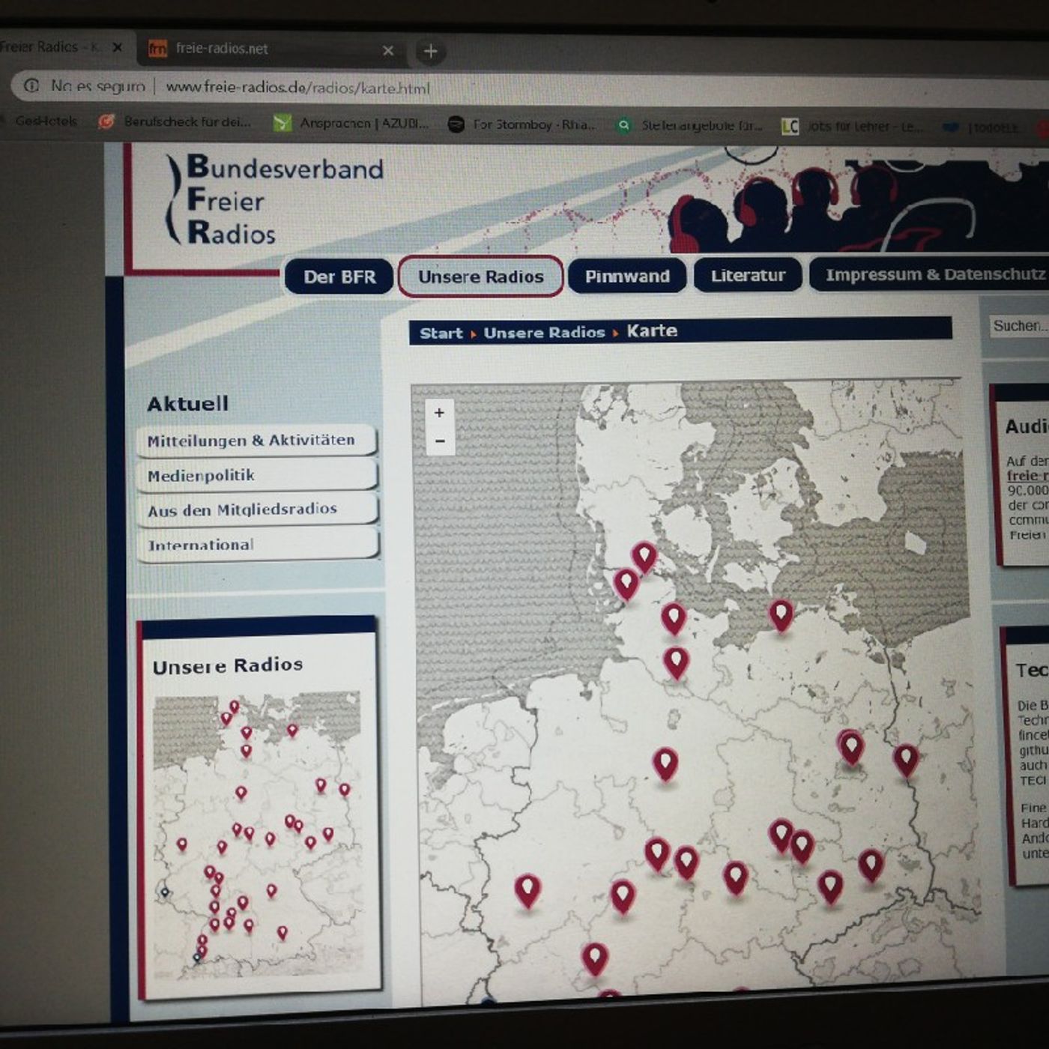Image resolution: width=1049 pixels, height=1049 pixels.
Task: Open the Berufscheck bookmark
Action: (175, 121)
